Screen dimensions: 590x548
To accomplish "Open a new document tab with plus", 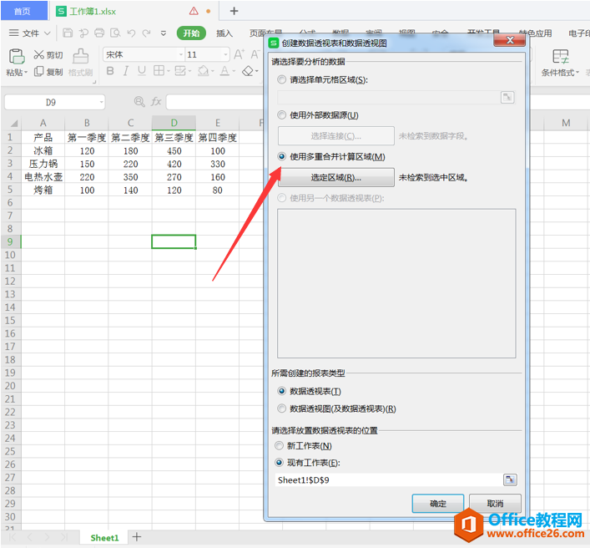I will pos(234,11).
